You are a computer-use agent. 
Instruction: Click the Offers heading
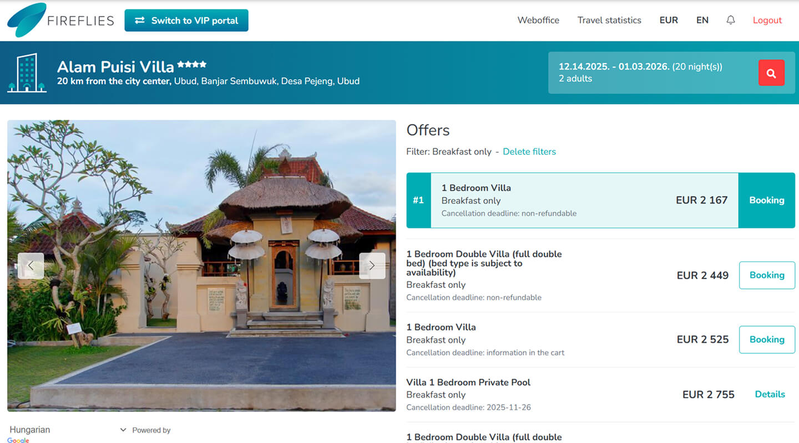pos(428,130)
